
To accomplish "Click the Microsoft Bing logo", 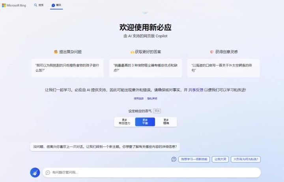I will 14,5.
